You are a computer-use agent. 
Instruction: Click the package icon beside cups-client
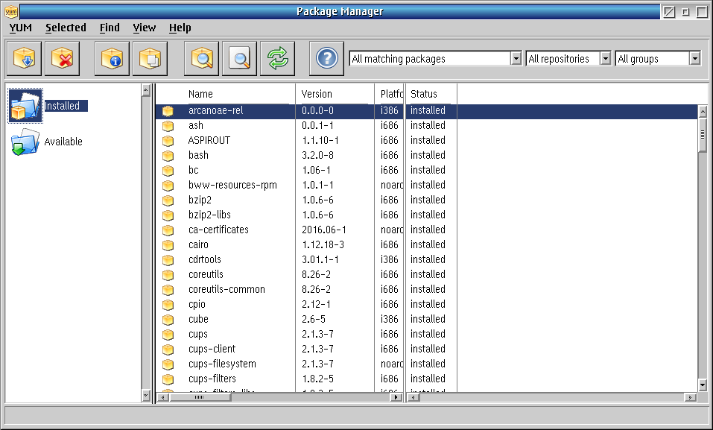tap(168, 350)
